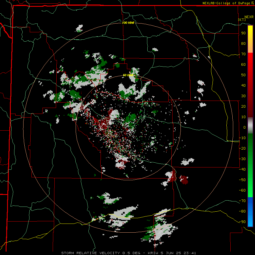
Task: Click the 90 value on velocity scale
Action: [x=243, y=33]
